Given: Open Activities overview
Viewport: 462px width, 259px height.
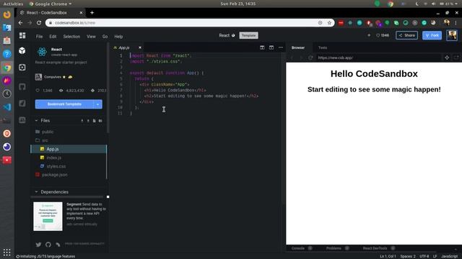Looking at the screenshot, I should click(13, 4).
